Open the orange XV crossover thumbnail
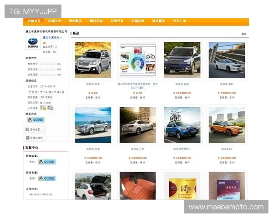This screenshot has height=218, width=273. pyautogui.click(x=227, y=125)
